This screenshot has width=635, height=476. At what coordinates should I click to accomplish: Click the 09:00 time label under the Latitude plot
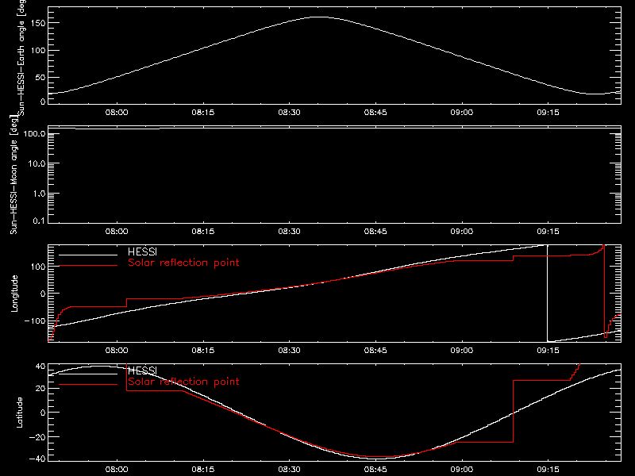[462, 470]
